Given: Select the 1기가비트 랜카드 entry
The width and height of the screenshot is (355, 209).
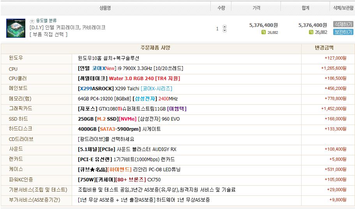Looking at the screenshot, I should coord(126,160).
